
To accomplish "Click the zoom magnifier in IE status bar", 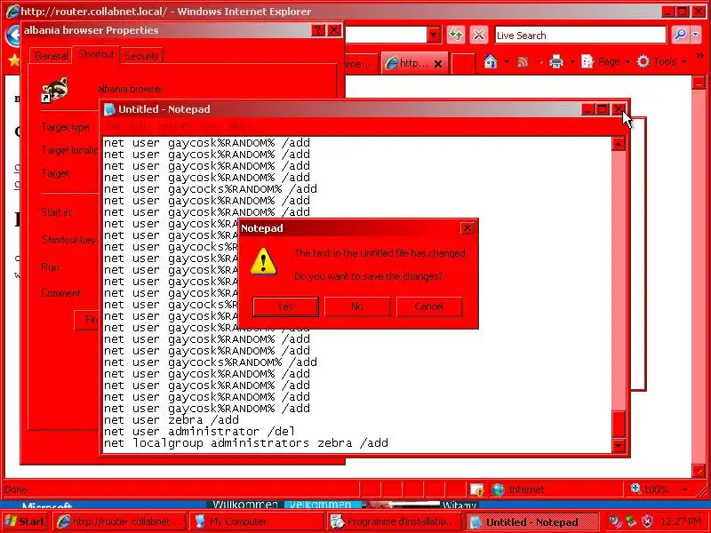I will click(x=635, y=489).
